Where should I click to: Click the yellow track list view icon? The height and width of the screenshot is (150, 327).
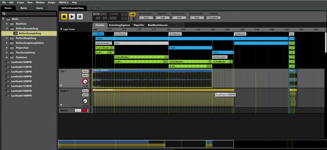pos(132,15)
